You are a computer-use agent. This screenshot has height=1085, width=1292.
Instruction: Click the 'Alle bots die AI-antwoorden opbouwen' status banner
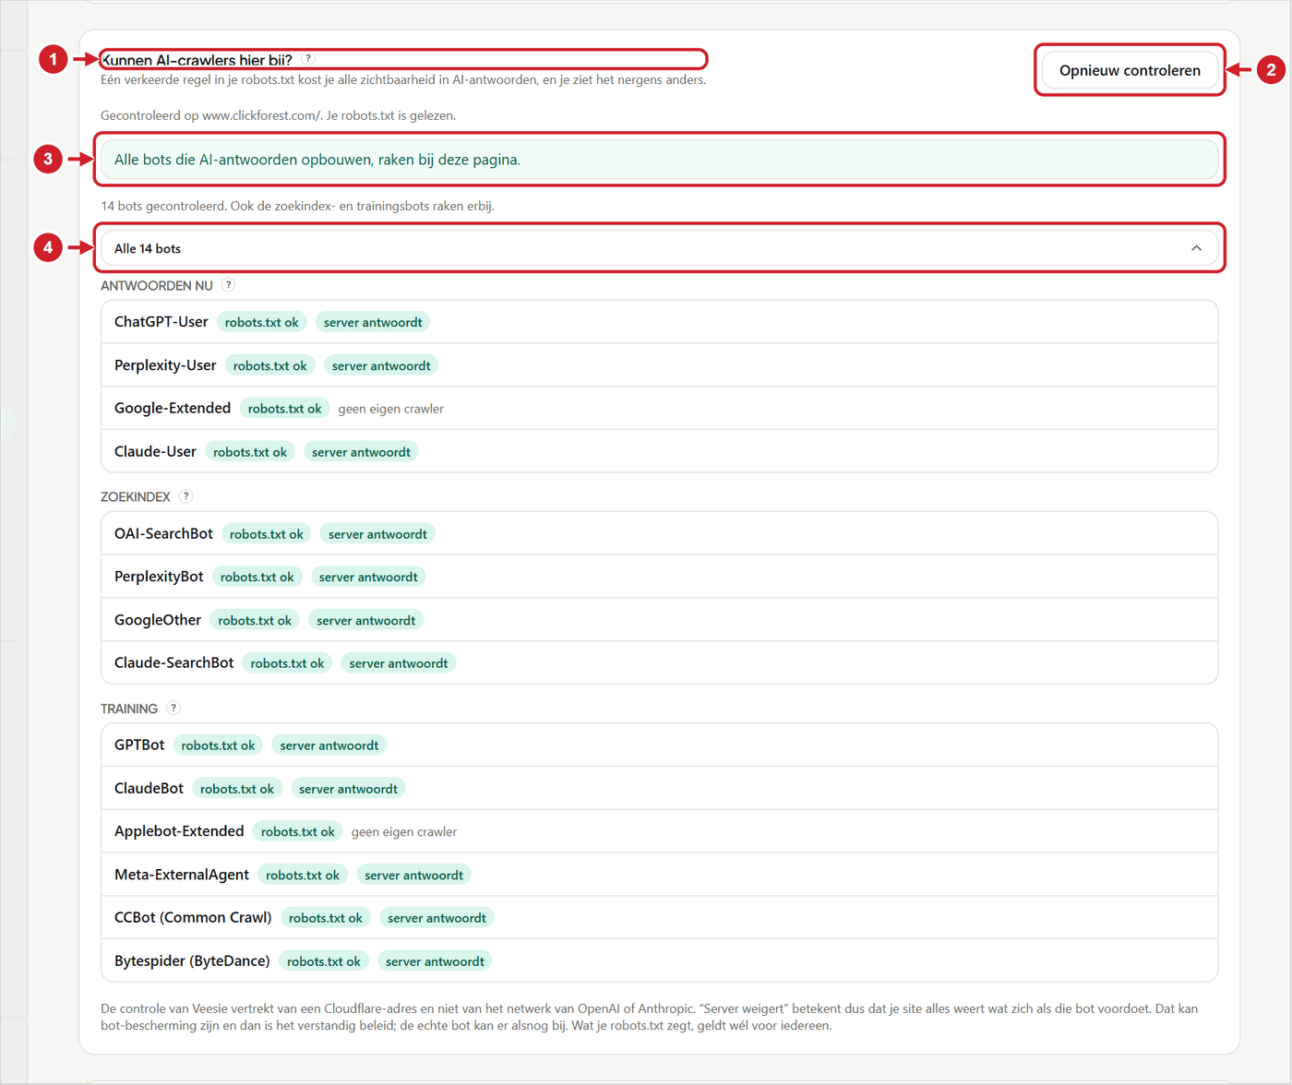click(x=659, y=160)
